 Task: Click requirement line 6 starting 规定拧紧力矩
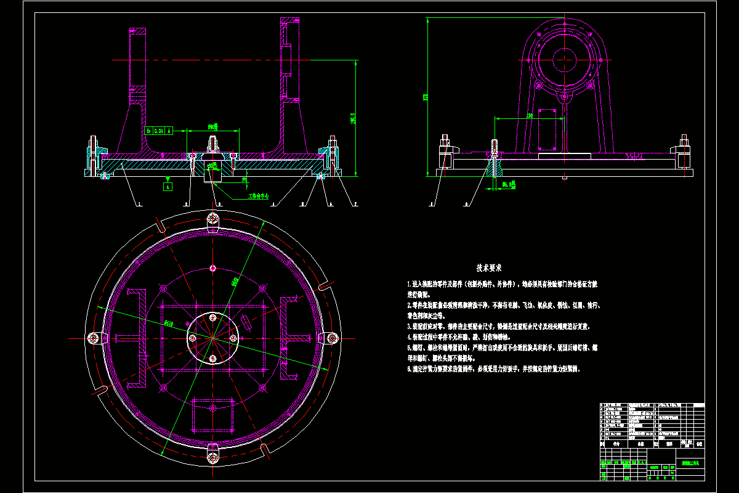coord(494,369)
